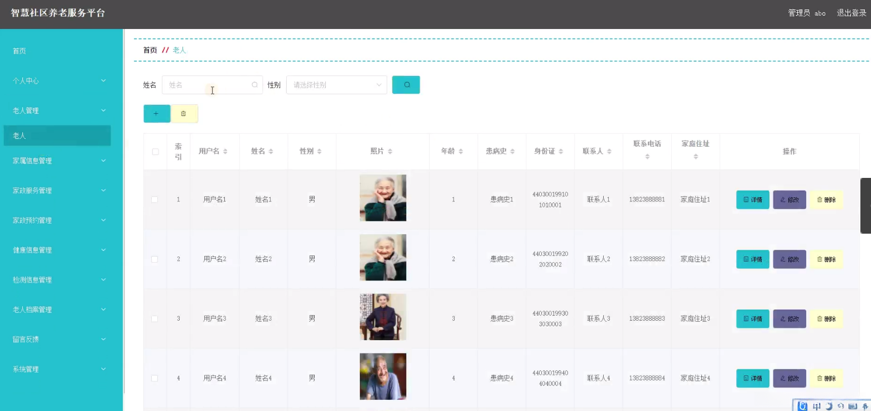Sort the table by 联系人 column
The width and height of the screenshot is (871, 411).
[x=609, y=152]
